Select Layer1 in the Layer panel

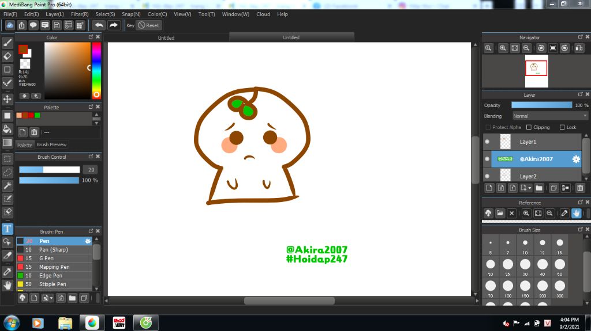coord(536,142)
